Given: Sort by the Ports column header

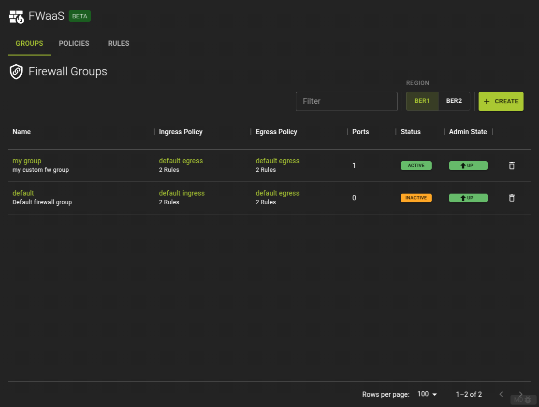Looking at the screenshot, I should (360, 132).
